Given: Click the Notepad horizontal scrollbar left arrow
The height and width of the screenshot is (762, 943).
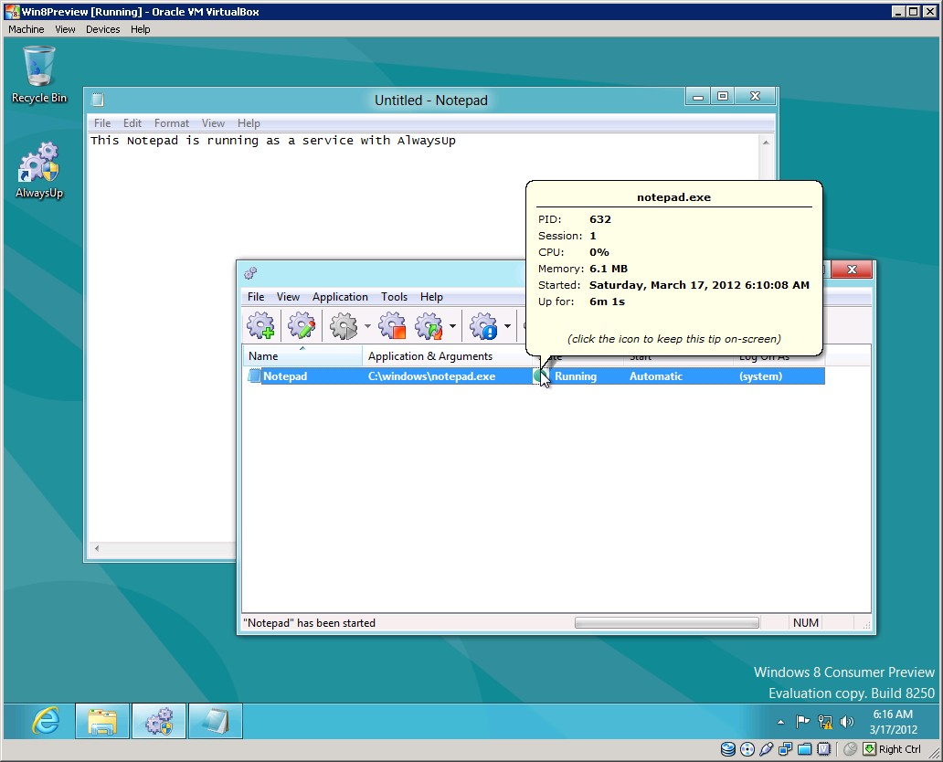Looking at the screenshot, I should coord(97,548).
